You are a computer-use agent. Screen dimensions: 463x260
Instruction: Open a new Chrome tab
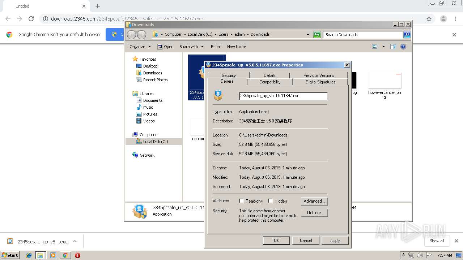(x=98, y=6)
